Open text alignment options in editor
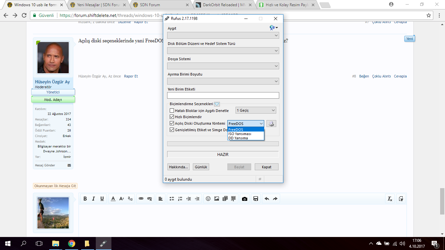 (x=161, y=199)
